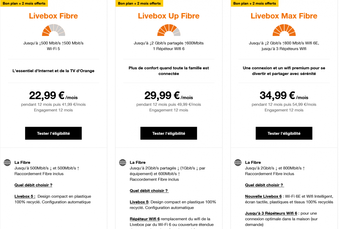Click the speed gauge icon under Livebox Up Fibre
This screenshot has height=229, width=339.
169,30
